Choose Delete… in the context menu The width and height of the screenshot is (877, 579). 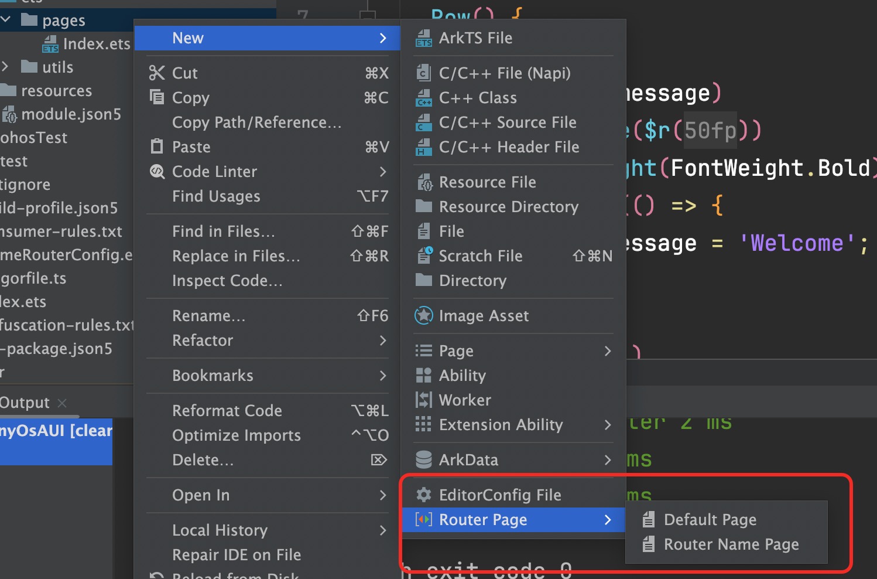pos(268,460)
